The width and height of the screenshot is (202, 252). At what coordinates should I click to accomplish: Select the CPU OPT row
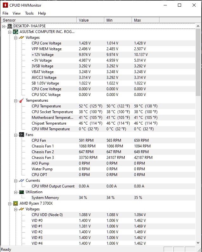[x=113, y=175]
